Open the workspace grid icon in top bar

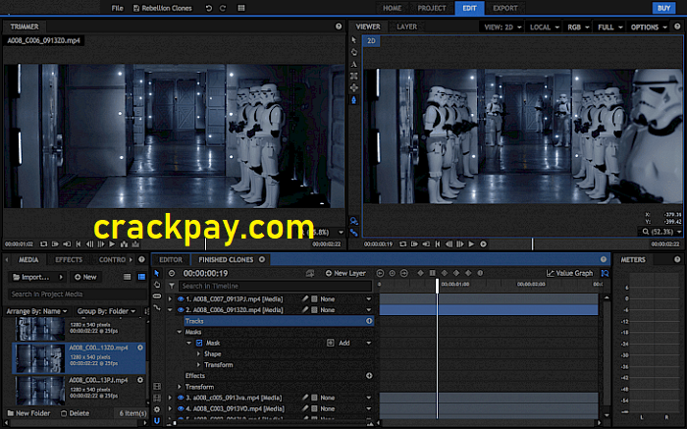pyautogui.click(x=241, y=8)
